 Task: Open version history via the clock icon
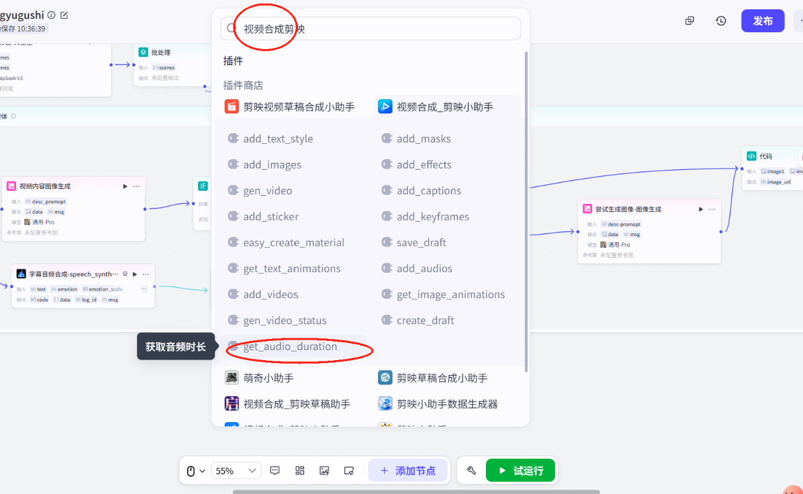[x=720, y=20]
